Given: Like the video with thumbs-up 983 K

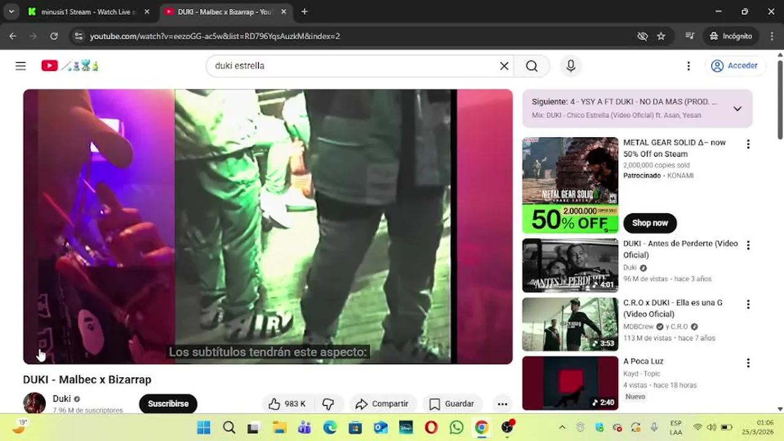Looking at the screenshot, I should pyautogui.click(x=287, y=404).
